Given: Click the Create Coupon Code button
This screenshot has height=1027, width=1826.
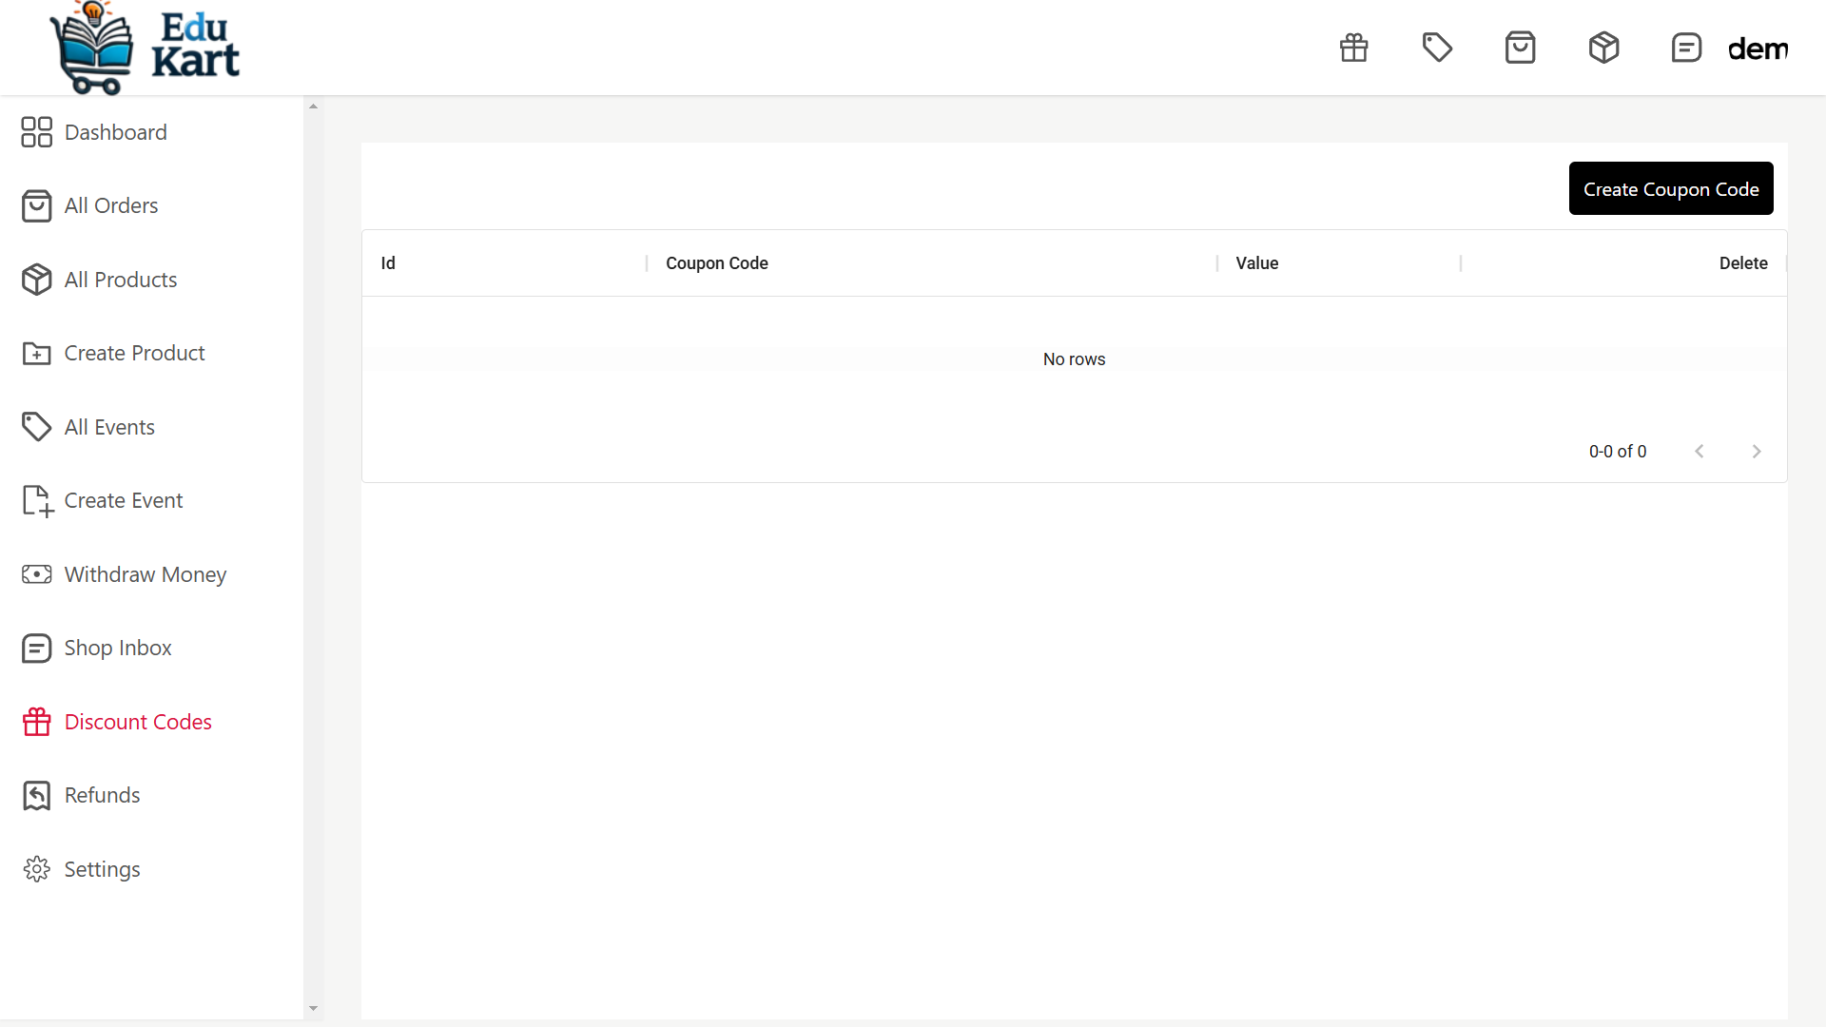Looking at the screenshot, I should point(1671,188).
